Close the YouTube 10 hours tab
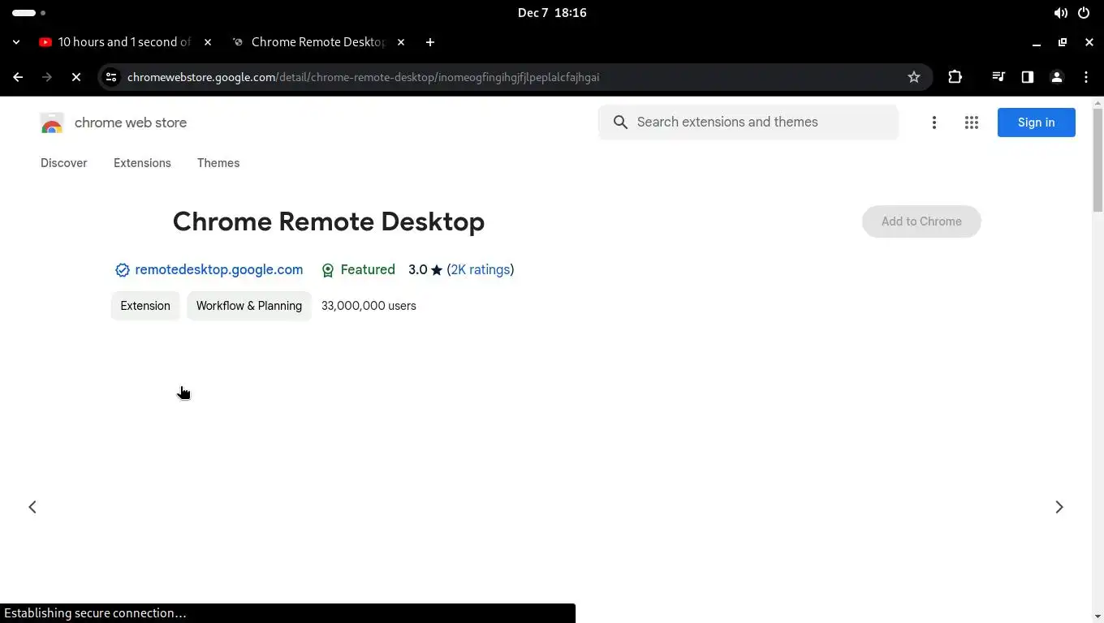Screen dimensions: 1104x623 pyautogui.click(x=208, y=42)
